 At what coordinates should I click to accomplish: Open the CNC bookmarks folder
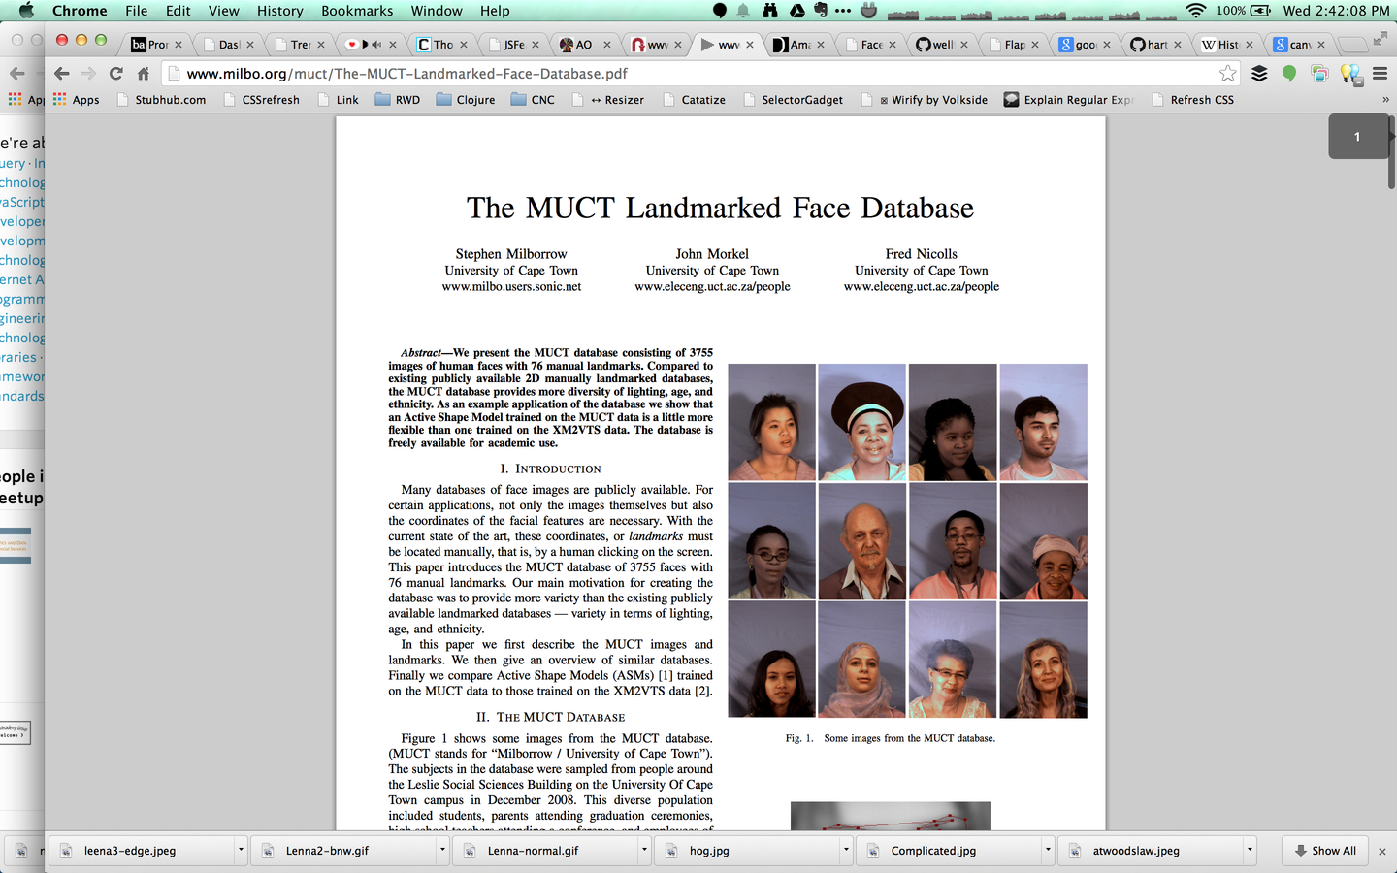[533, 100]
